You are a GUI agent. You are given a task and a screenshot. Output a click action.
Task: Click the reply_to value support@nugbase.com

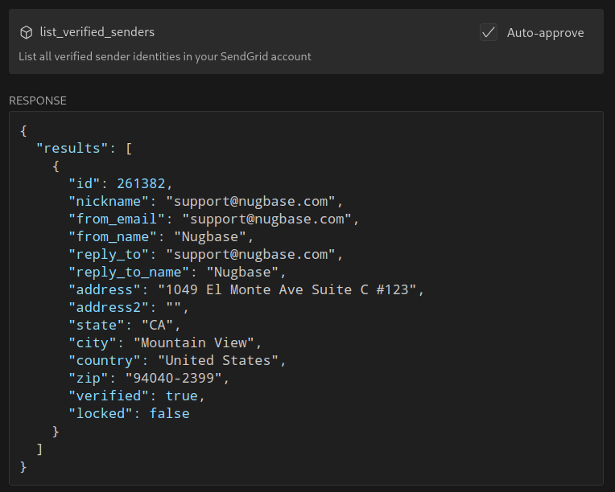click(250, 255)
